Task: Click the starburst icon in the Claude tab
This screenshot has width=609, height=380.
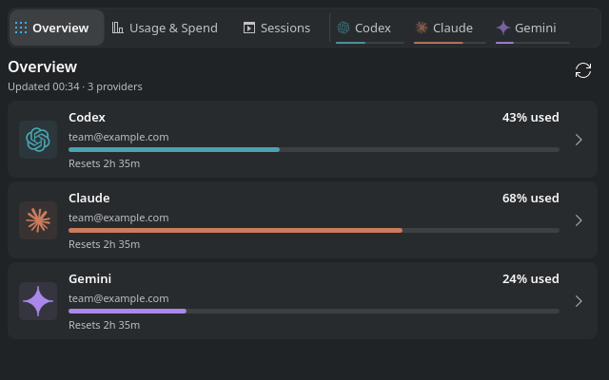Action: [x=422, y=28]
